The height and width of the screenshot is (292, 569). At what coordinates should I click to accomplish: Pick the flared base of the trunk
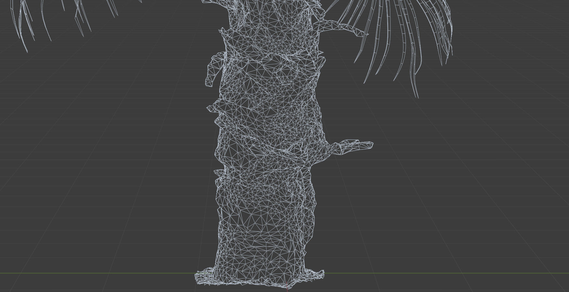(x=260, y=279)
